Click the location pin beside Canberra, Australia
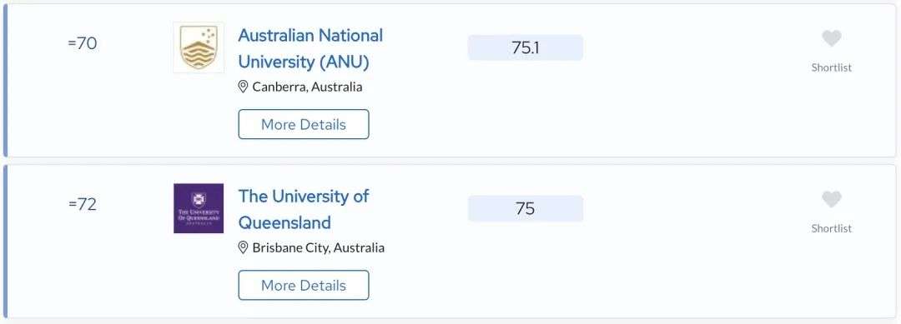The width and height of the screenshot is (901, 324). (x=243, y=87)
